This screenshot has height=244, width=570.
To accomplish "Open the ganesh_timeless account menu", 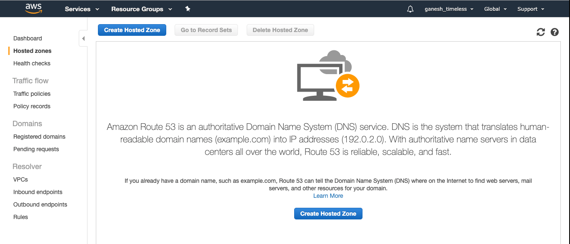I will (449, 9).
